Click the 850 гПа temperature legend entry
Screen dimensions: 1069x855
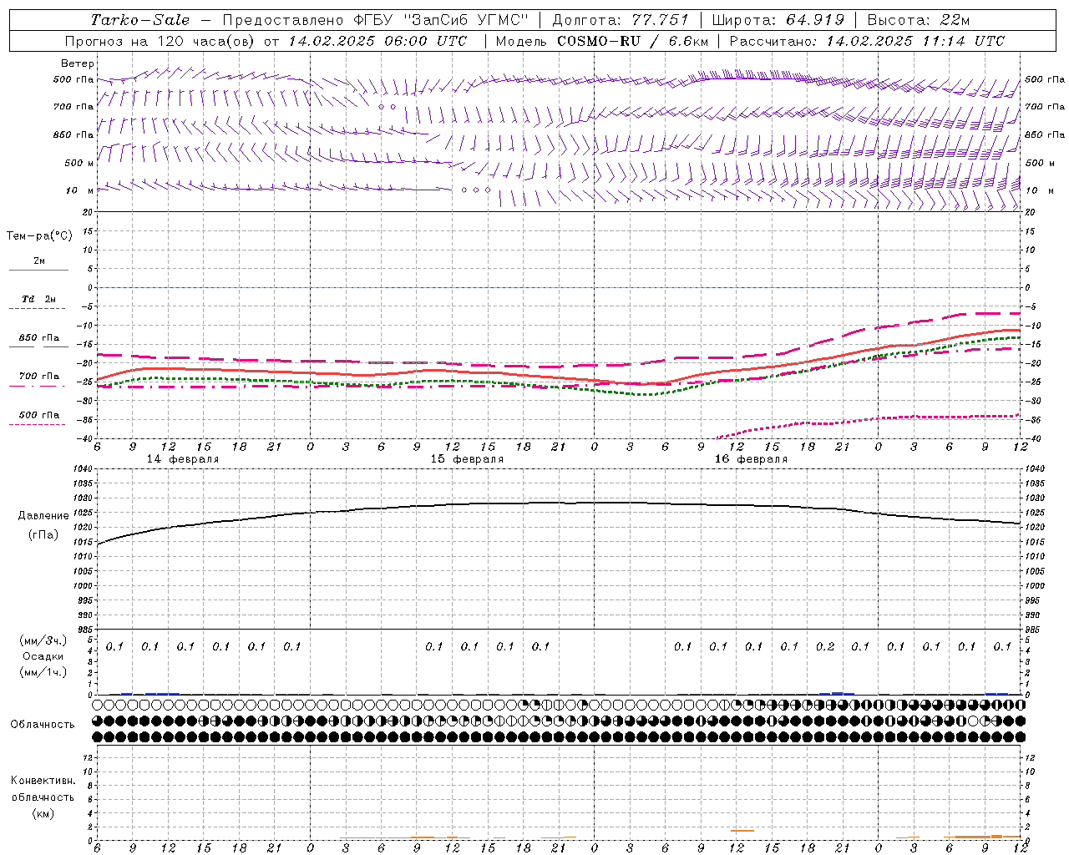click(x=38, y=338)
